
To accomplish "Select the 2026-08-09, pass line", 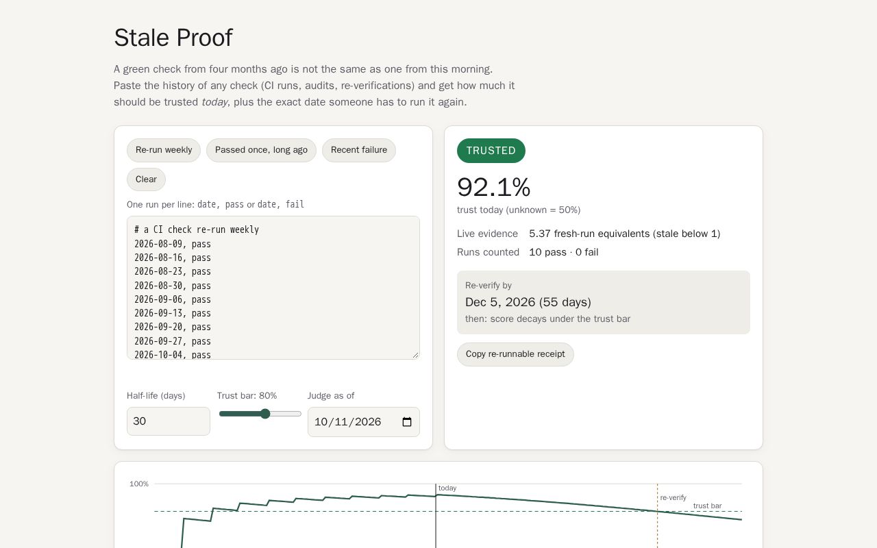I will click(173, 244).
